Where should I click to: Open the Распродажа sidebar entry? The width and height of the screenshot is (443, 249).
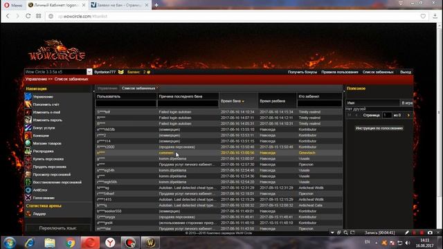click(x=43, y=151)
